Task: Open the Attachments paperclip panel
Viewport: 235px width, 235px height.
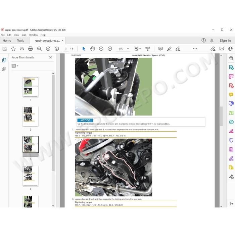Action: point(4,69)
